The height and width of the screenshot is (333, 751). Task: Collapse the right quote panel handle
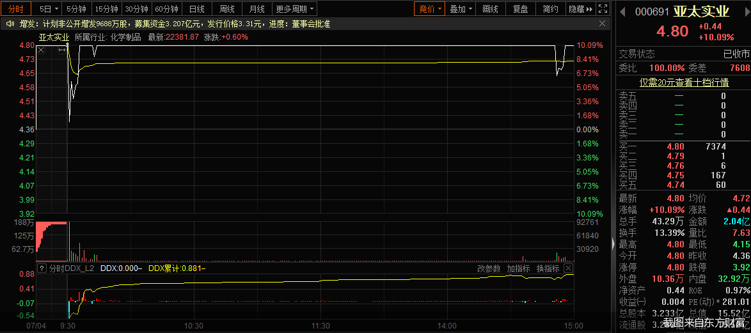pos(613,243)
